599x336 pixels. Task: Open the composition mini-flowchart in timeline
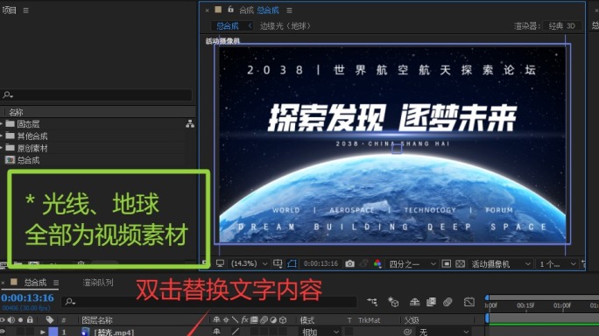(371, 302)
